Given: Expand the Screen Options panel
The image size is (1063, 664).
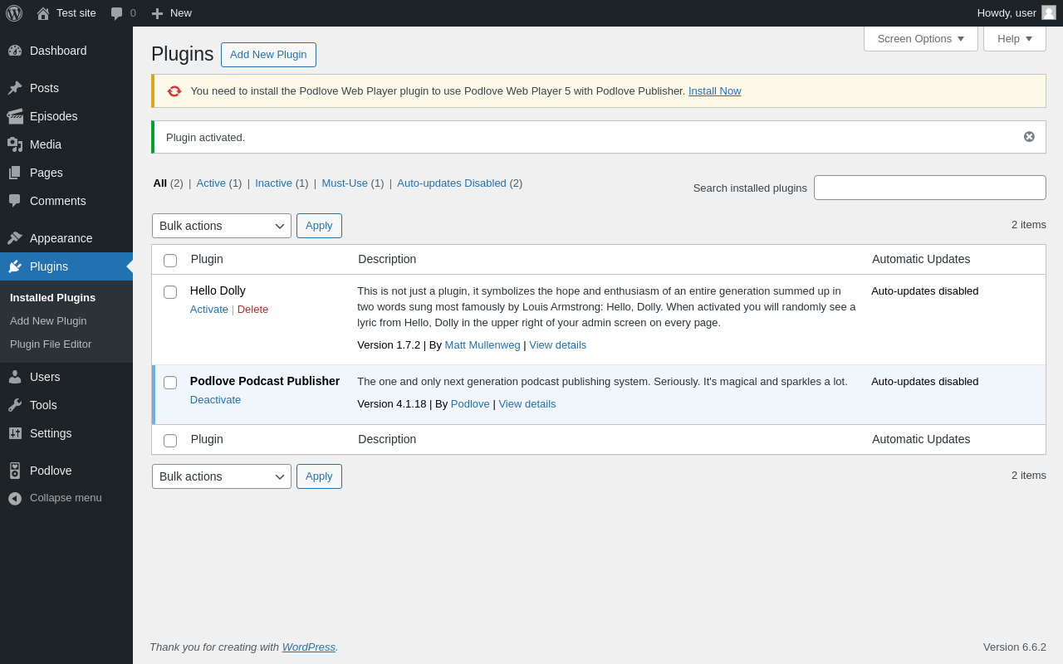Looking at the screenshot, I should (920, 38).
